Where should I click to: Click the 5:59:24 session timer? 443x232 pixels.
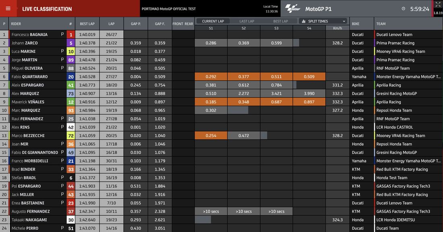point(420,9)
